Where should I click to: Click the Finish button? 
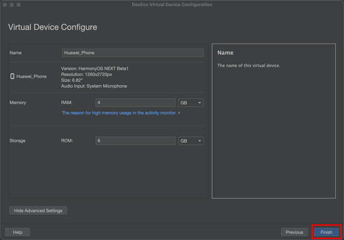point(326,232)
